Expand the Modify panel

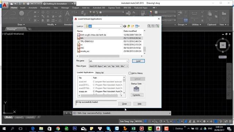(52, 25)
